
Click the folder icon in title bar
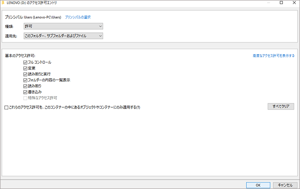tap(3, 3)
